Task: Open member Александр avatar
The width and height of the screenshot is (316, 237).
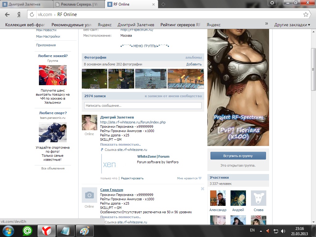Action: coord(218,198)
